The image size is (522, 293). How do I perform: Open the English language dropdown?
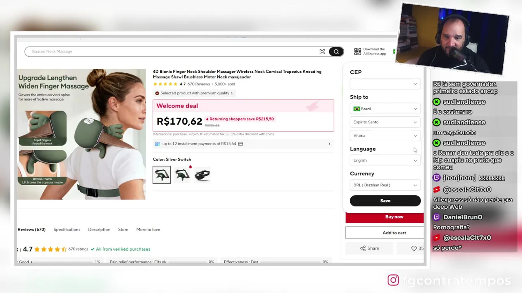coord(385,160)
